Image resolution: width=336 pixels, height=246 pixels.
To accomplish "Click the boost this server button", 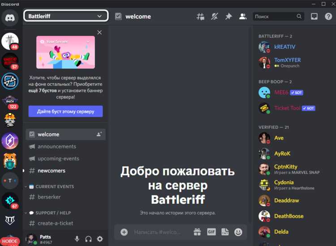I will [x=65, y=111].
